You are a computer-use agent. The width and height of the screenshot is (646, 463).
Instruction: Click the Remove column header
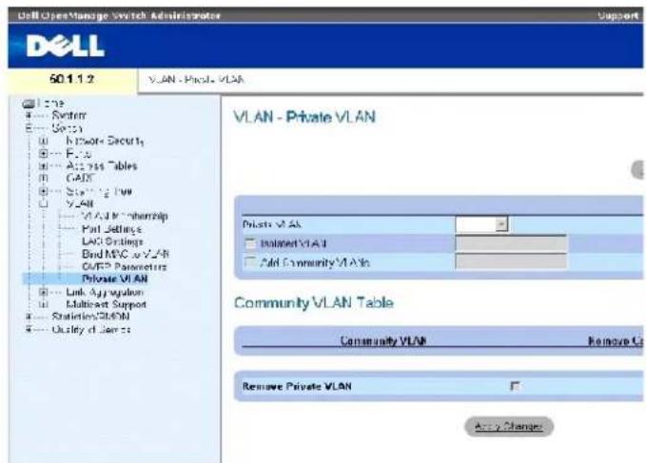point(615,341)
